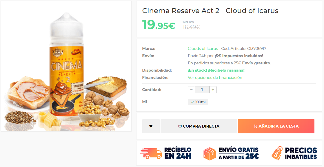Select the 100ml size option
Viewport: 324px width, 167px height.
(x=198, y=102)
